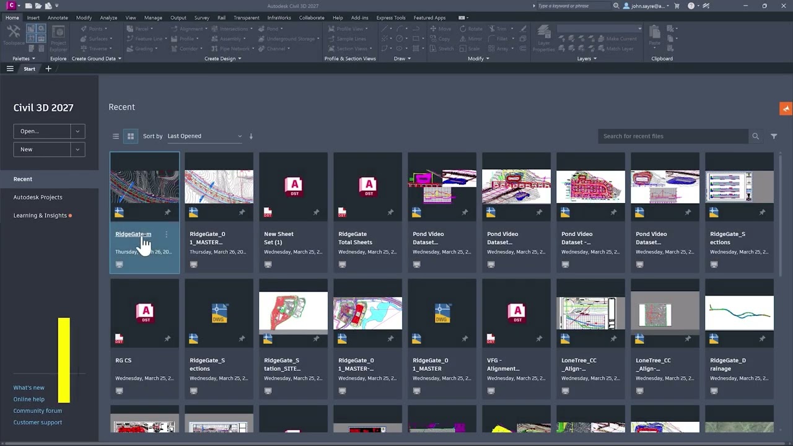The image size is (793, 446).
Task: Pin the RidgeGate Total Sheets file
Action: [x=390, y=212]
